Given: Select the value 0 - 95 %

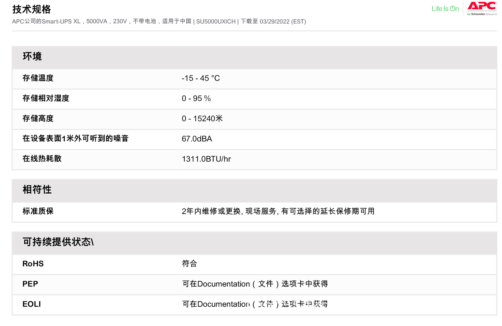Looking at the screenshot, I should click(196, 98).
